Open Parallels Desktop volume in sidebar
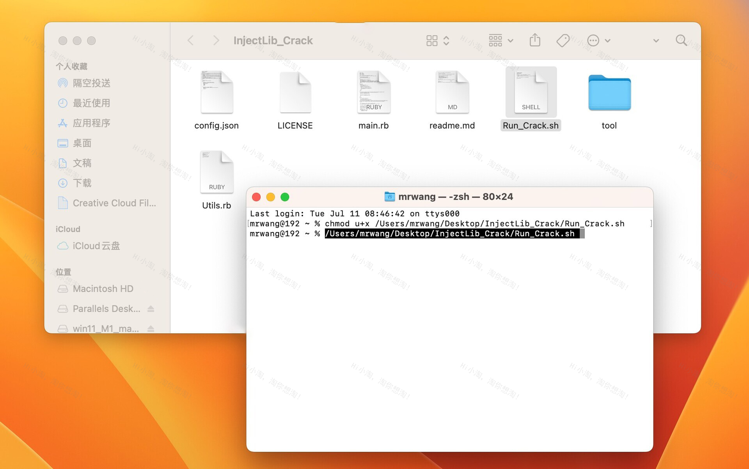The height and width of the screenshot is (469, 749). (x=106, y=309)
